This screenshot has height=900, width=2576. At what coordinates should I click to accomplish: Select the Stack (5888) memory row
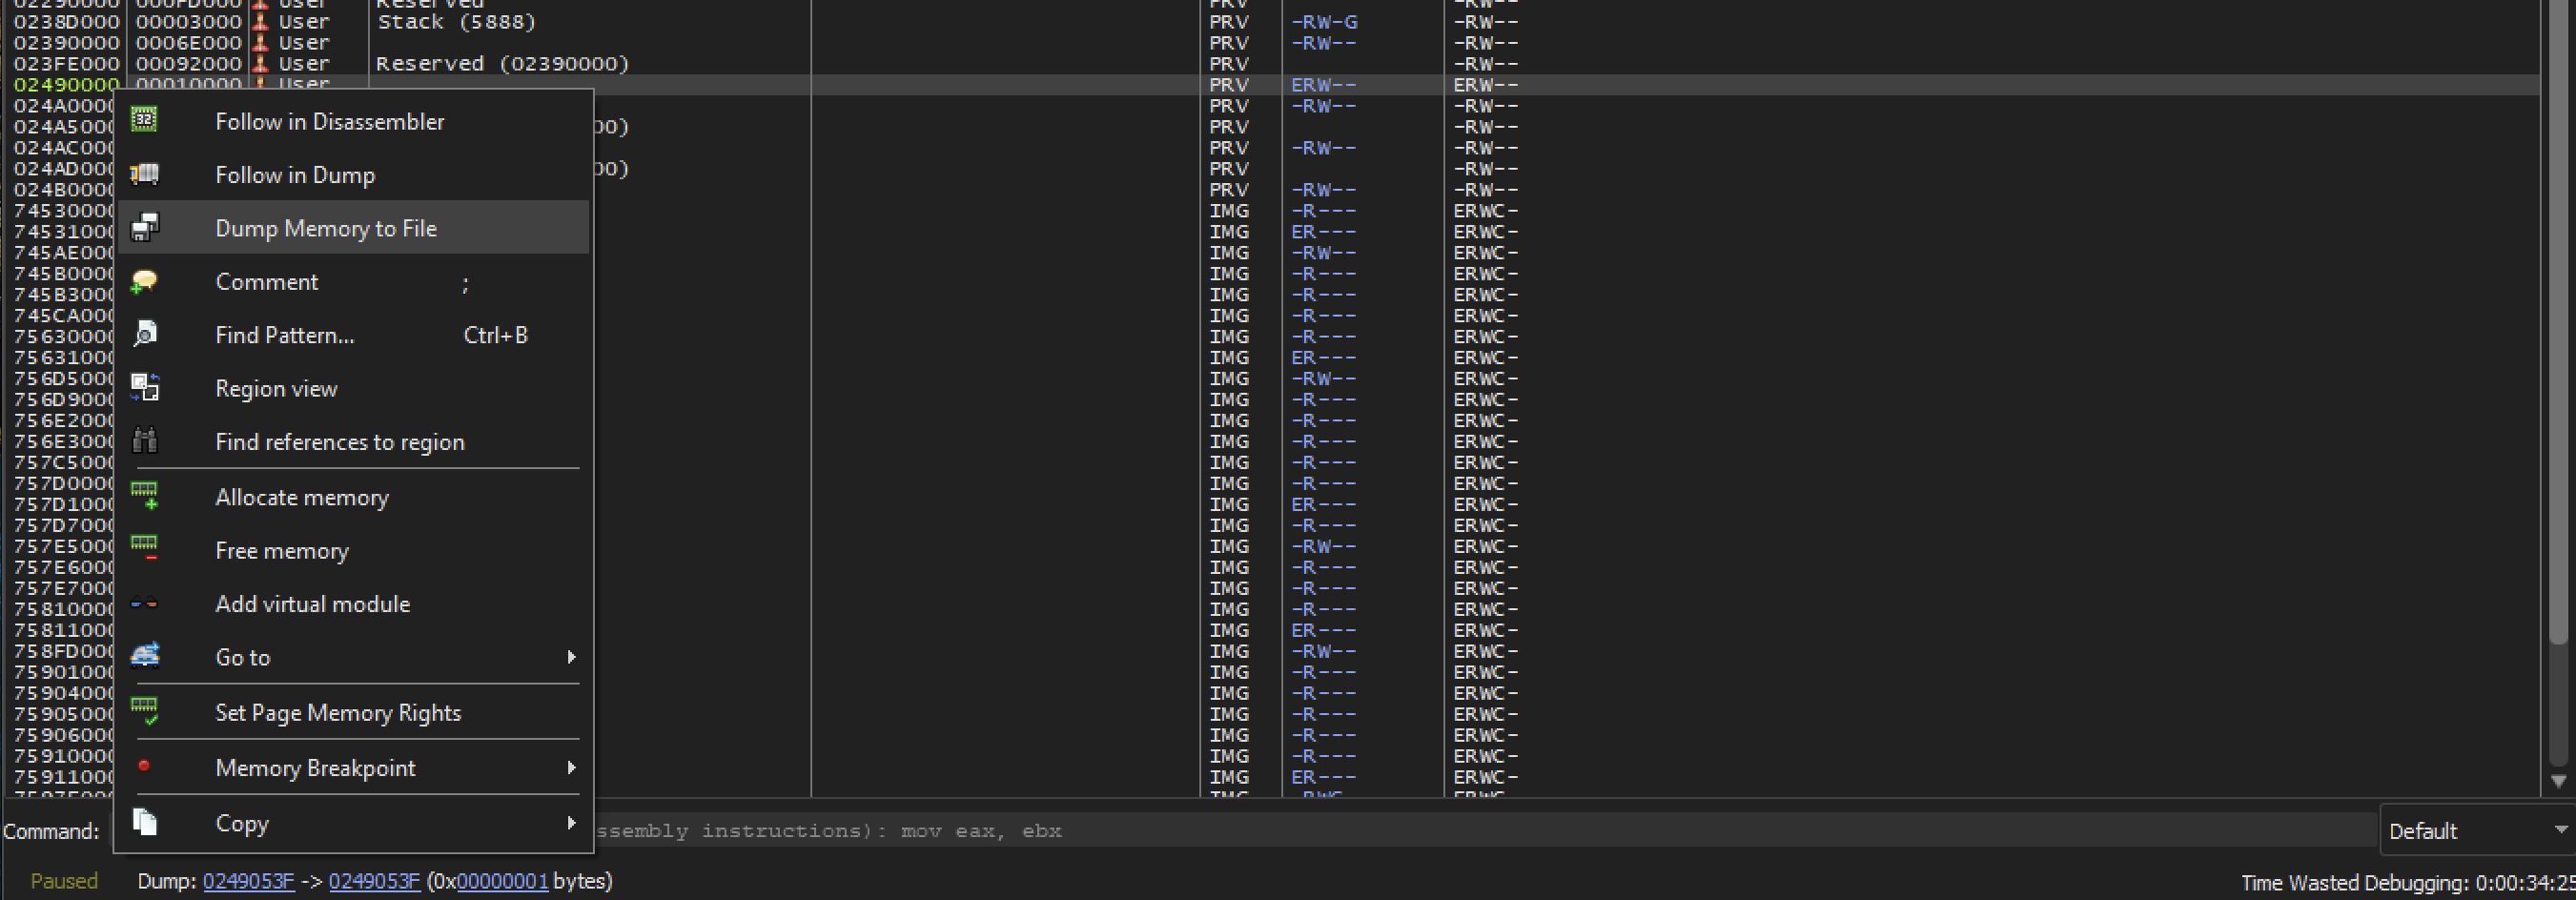click(x=1270, y=22)
